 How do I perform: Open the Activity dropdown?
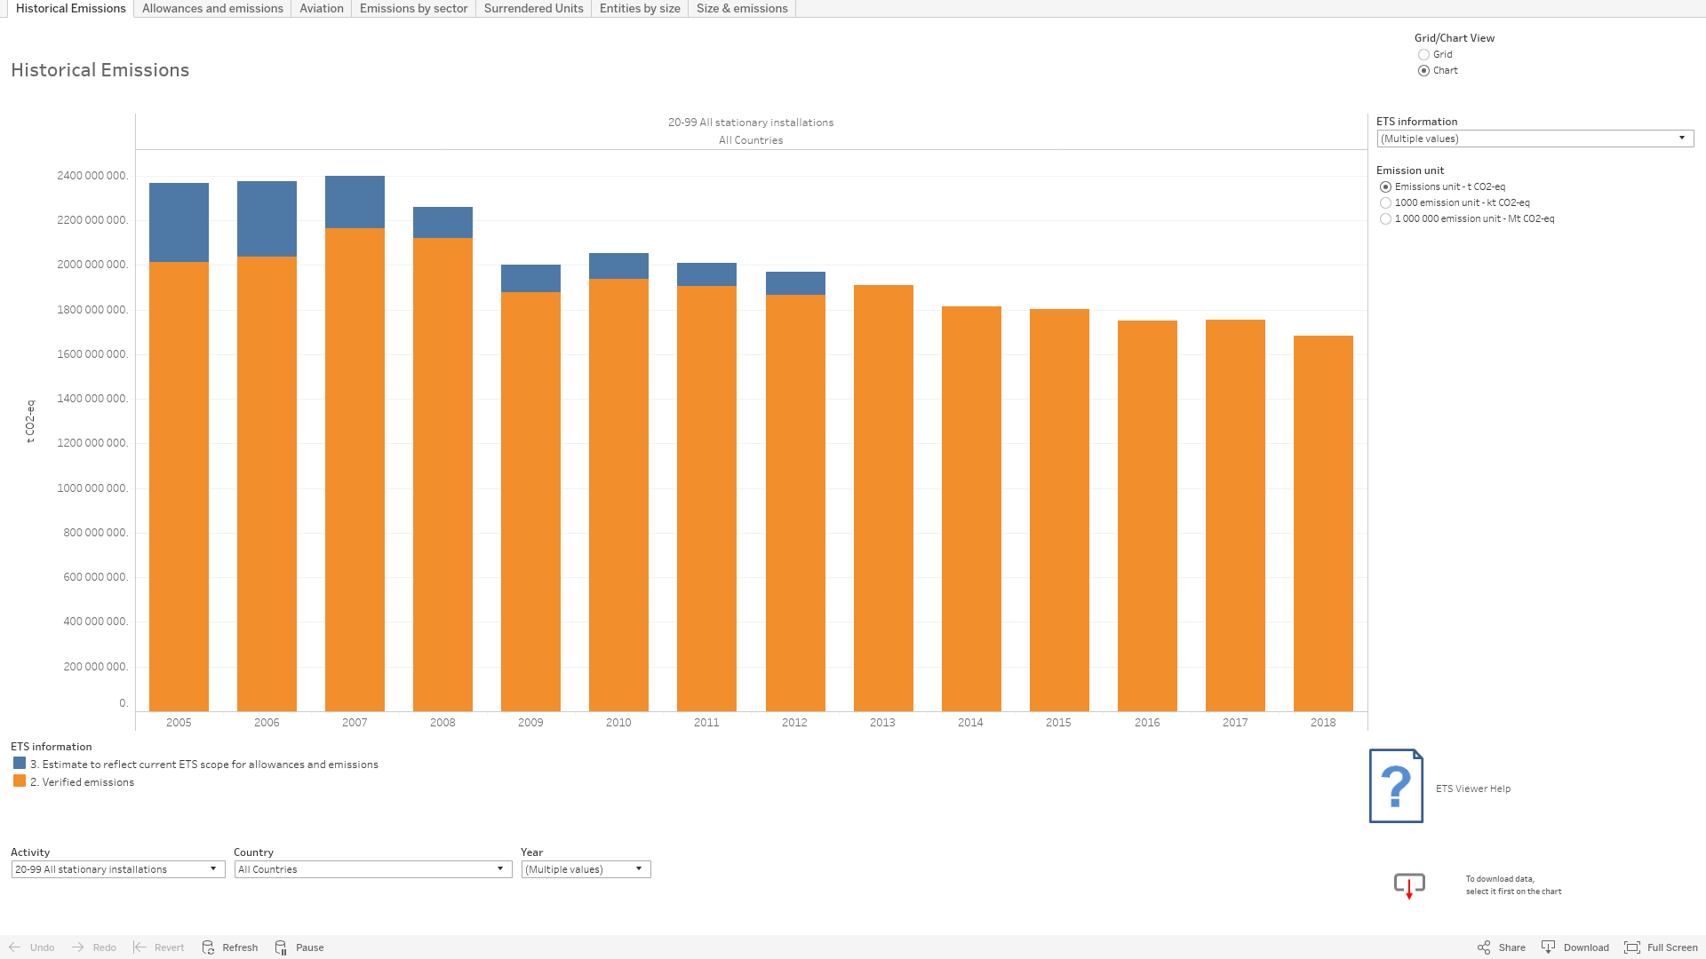[213, 869]
